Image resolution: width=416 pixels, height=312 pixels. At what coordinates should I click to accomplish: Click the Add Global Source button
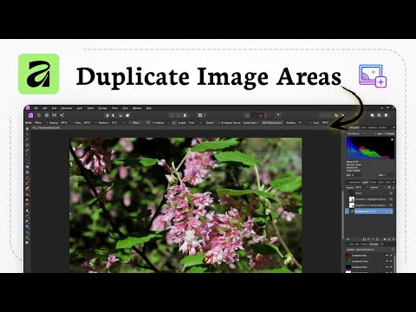[272, 123]
